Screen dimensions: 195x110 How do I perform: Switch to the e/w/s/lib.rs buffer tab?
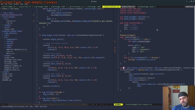(x=128, y=7)
